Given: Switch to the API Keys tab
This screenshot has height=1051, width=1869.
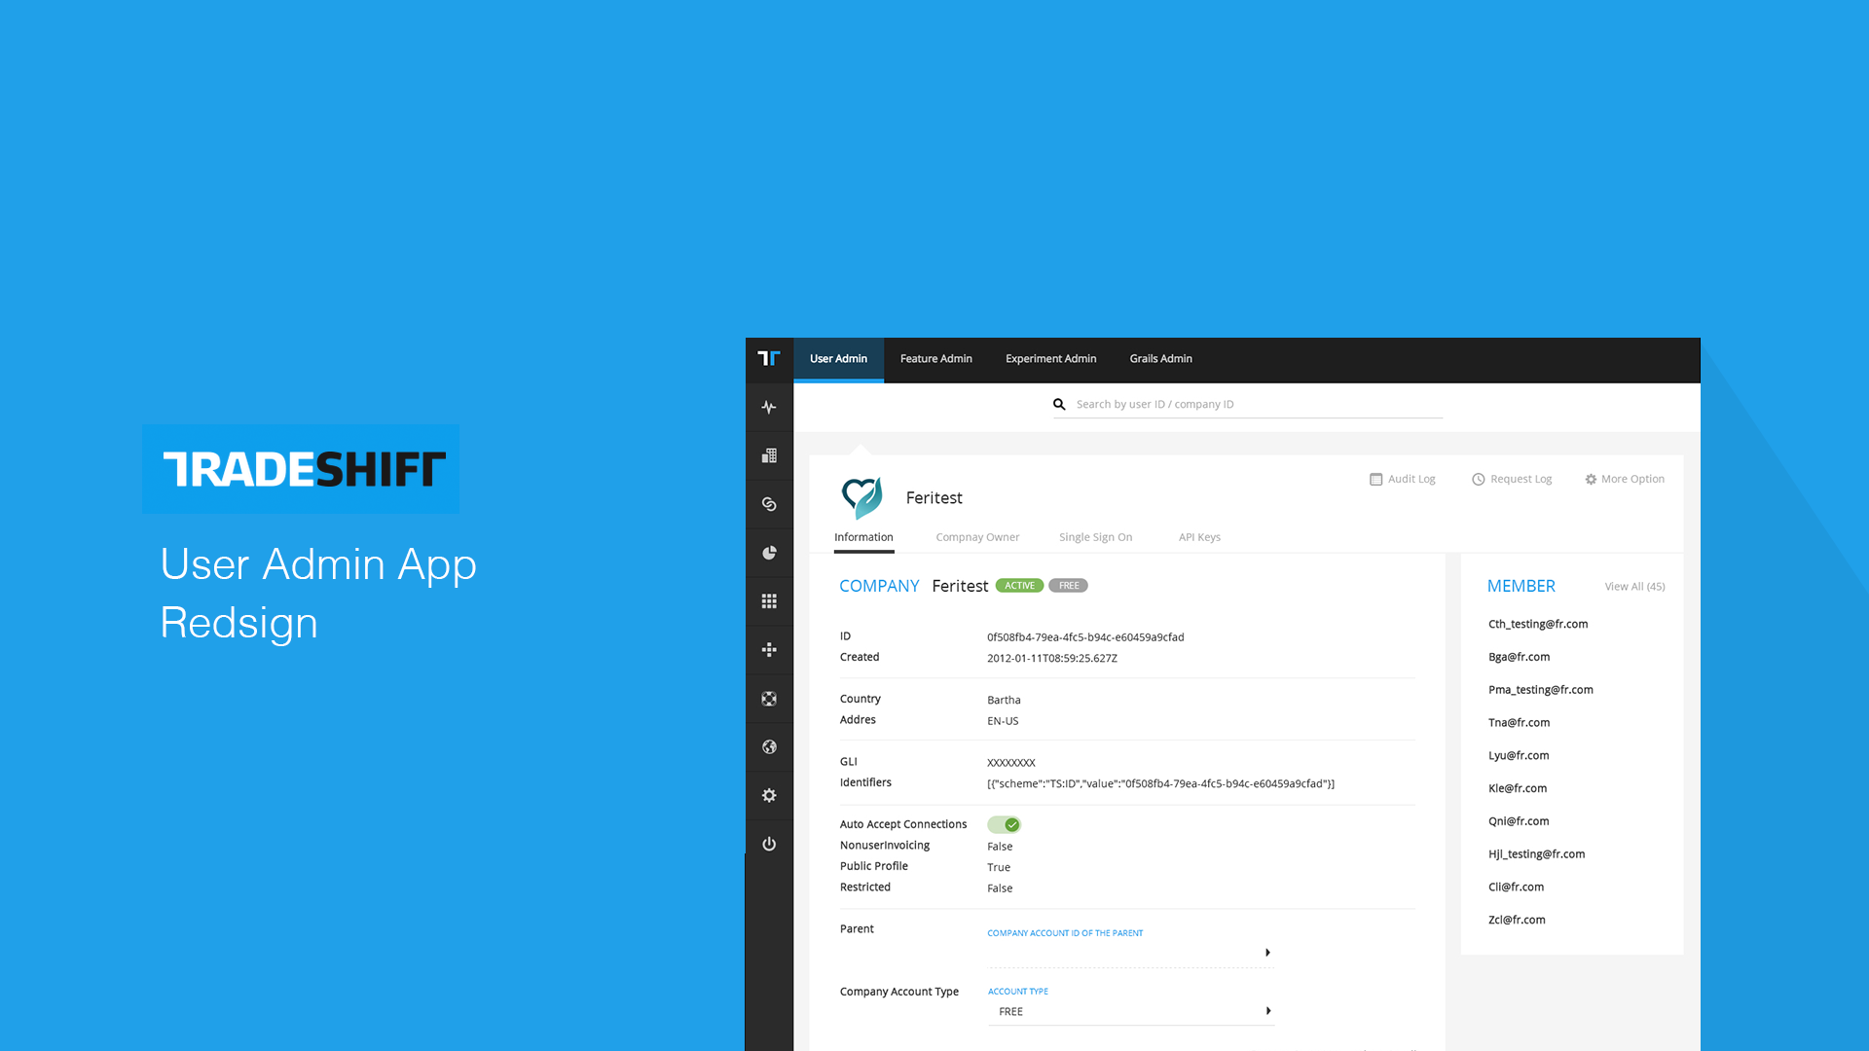Looking at the screenshot, I should coord(1199,536).
